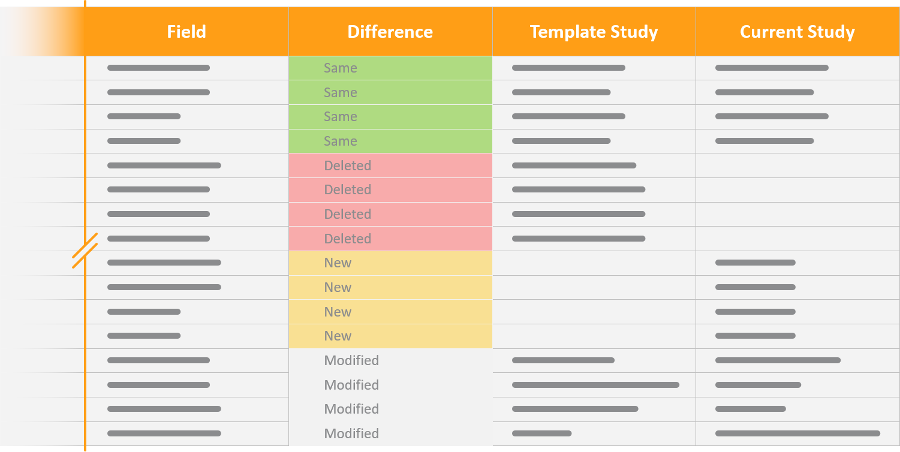This screenshot has width=900, height=452.
Task: Select the first yellow New cell
Action: tap(390, 263)
